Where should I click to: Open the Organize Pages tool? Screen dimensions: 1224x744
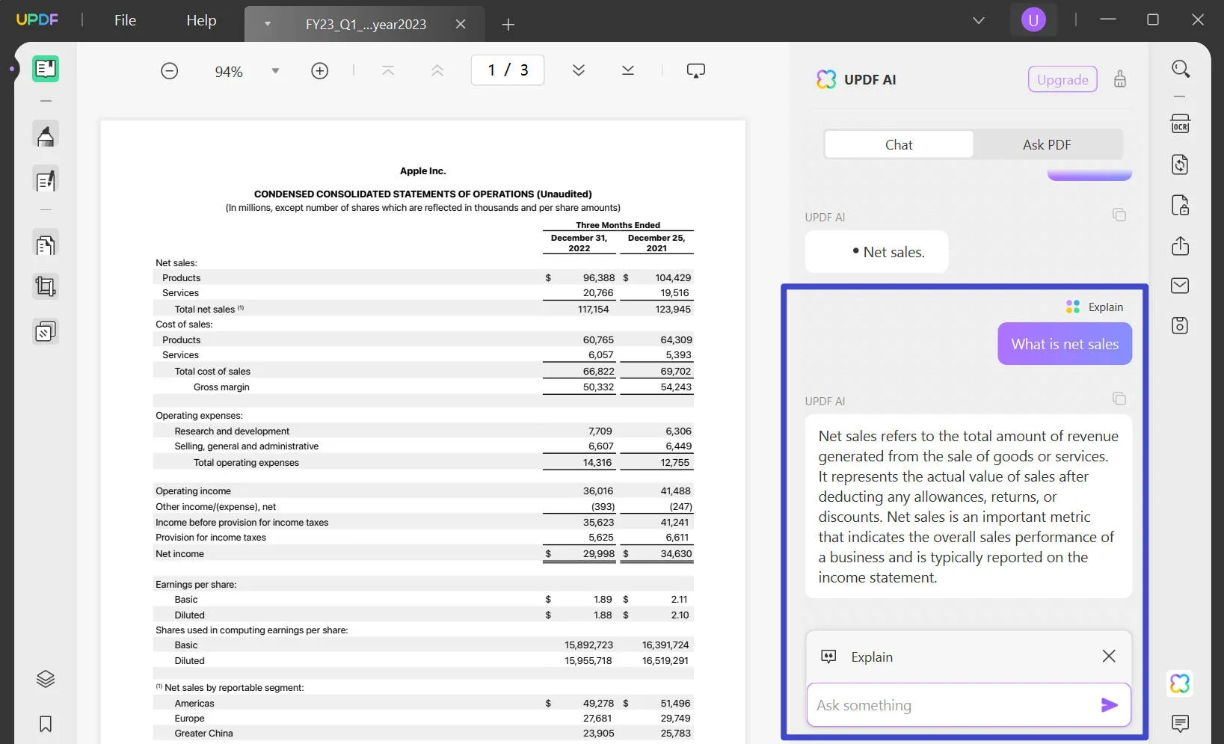click(46, 245)
